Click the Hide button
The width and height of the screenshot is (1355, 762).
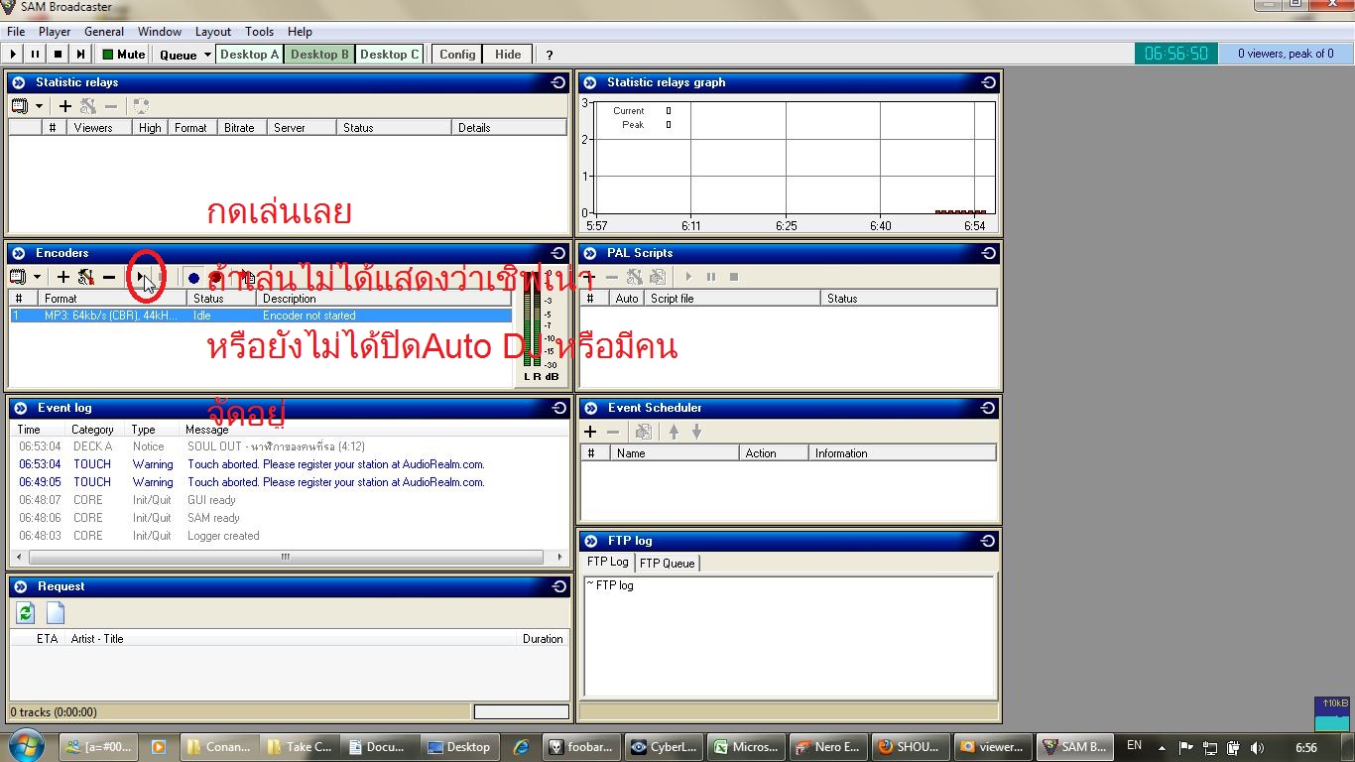(x=508, y=55)
